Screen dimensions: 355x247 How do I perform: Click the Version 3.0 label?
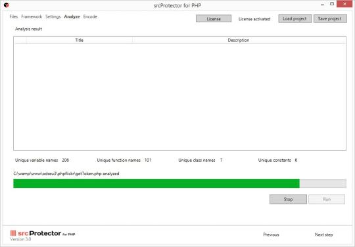(x=20, y=239)
